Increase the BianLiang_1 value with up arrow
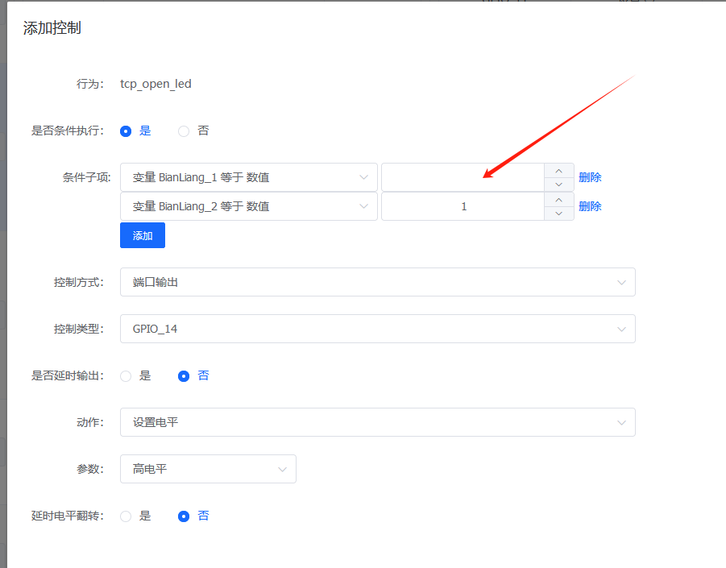726x568 pixels. 559,171
